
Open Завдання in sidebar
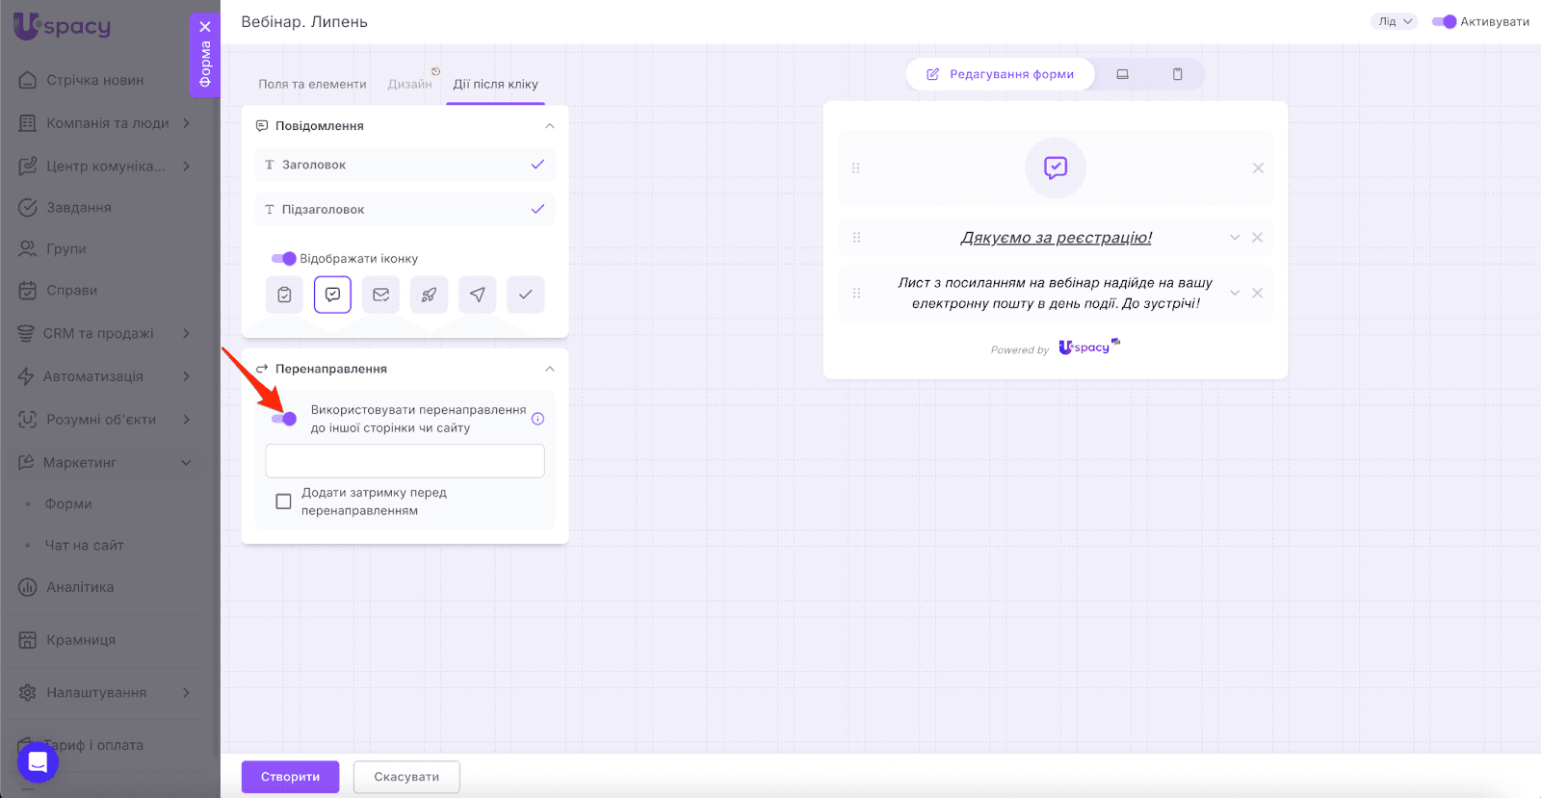click(x=79, y=207)
